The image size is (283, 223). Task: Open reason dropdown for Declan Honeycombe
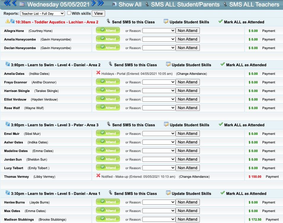[x=159, y=48]
